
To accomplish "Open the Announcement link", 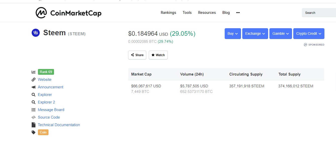I will 51,87.
